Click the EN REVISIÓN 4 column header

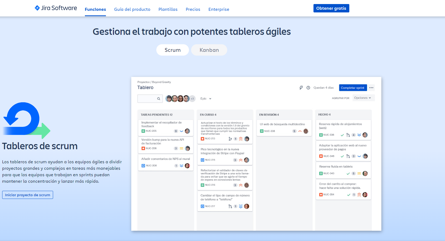269,115
